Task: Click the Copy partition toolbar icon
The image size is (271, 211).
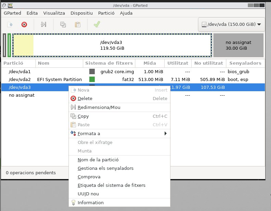Action: (63, 25)
